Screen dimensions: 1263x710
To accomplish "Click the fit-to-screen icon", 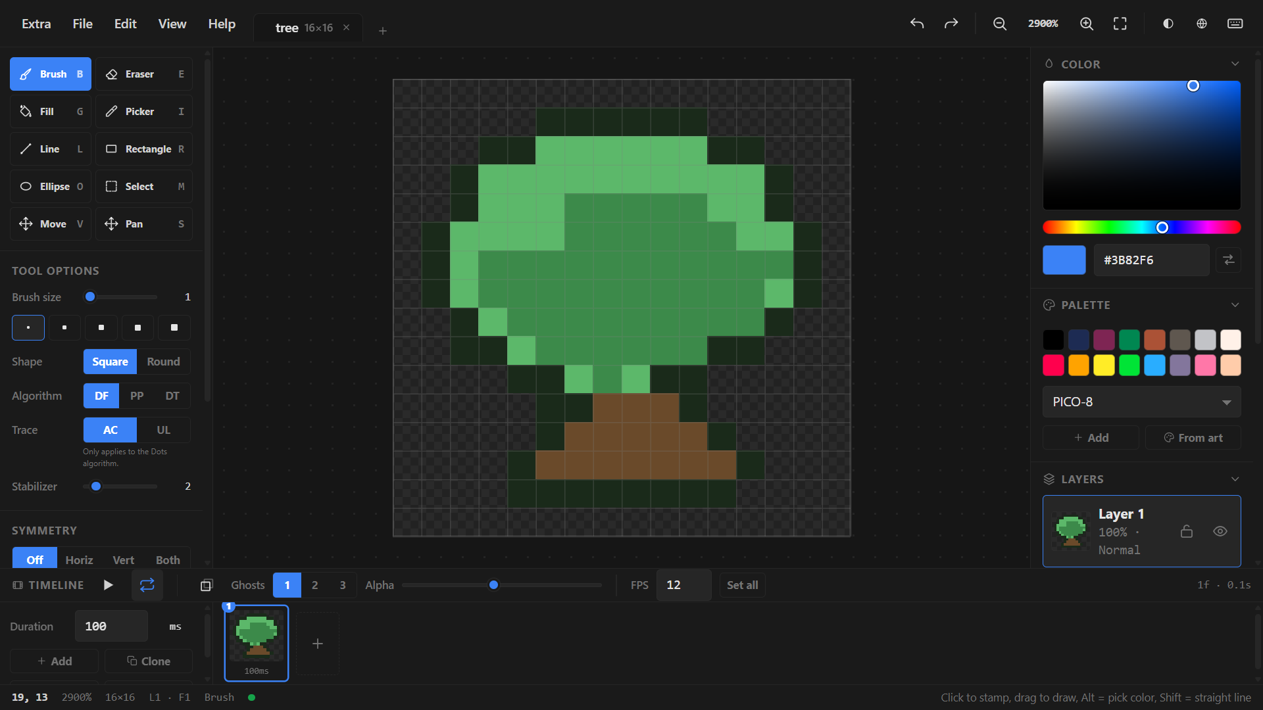I will tap(1120, 24).
